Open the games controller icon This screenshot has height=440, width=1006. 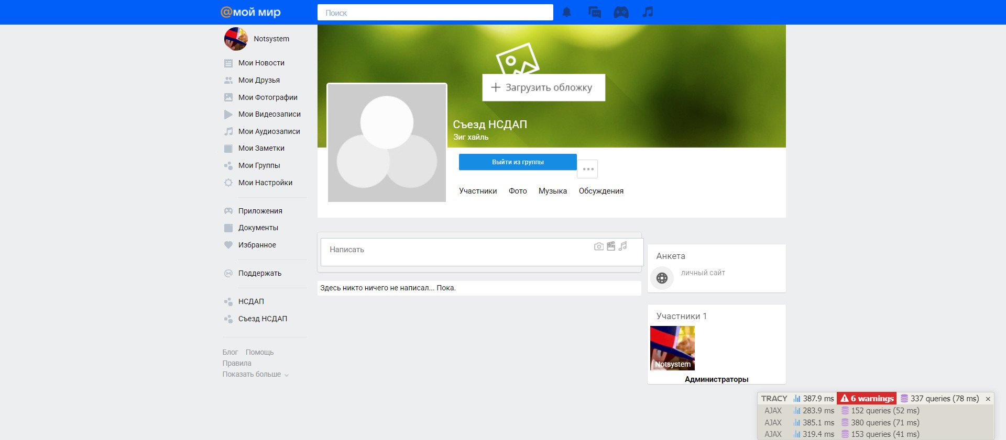621,12
